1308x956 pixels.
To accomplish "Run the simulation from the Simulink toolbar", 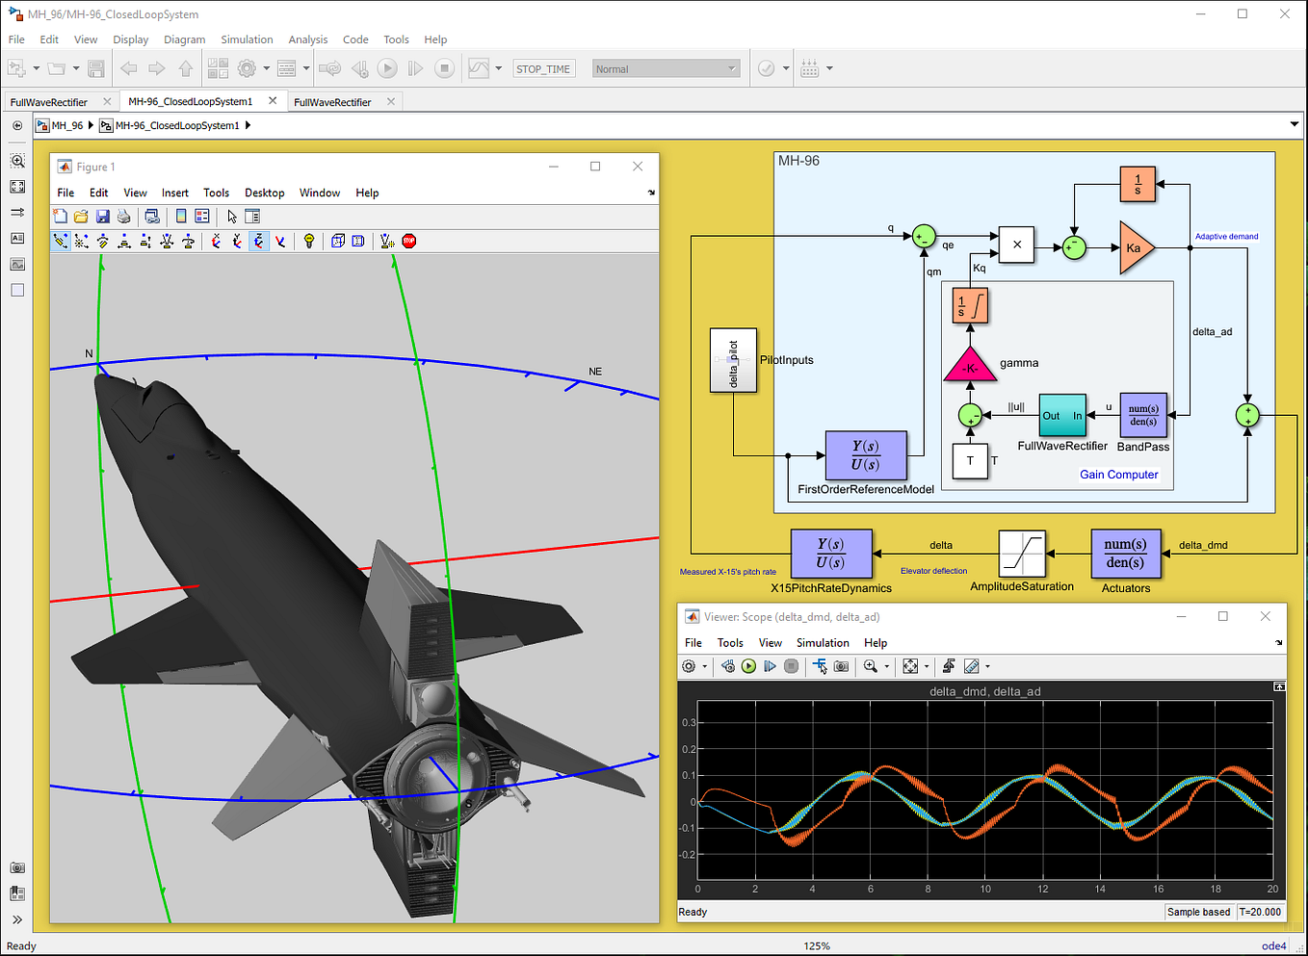I will tap(387, 68).
